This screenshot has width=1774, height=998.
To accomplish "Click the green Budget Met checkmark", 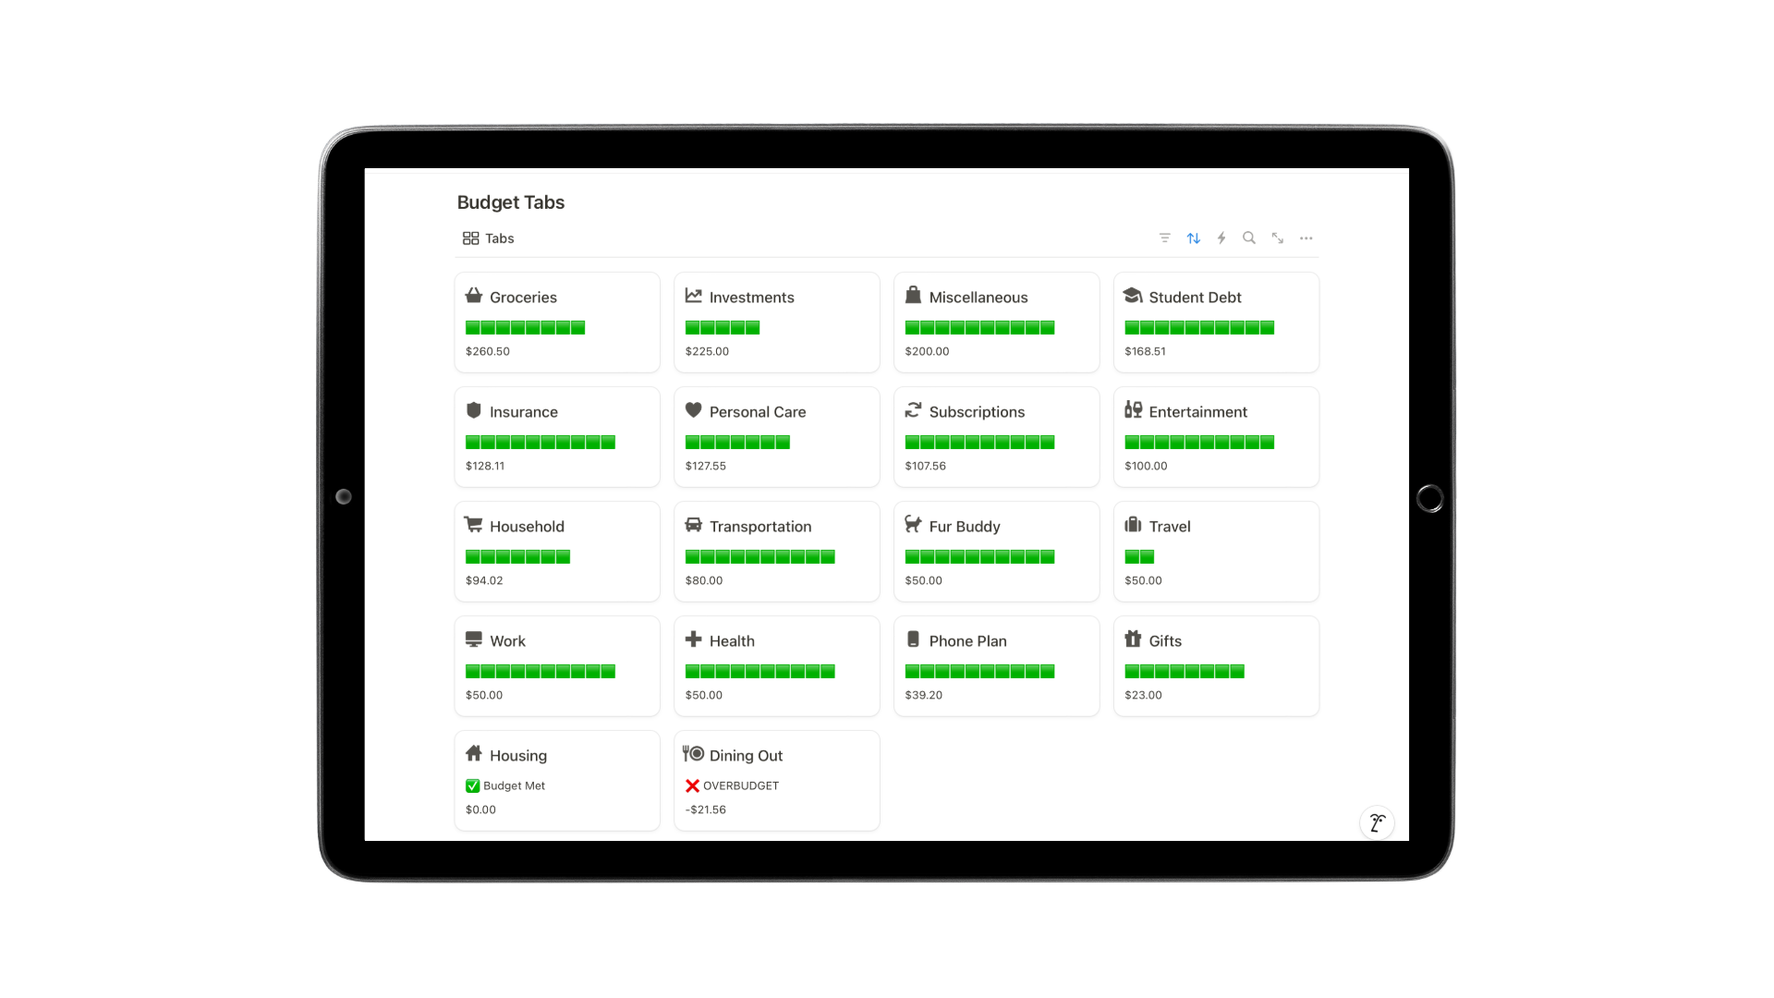I will (473, 785).
